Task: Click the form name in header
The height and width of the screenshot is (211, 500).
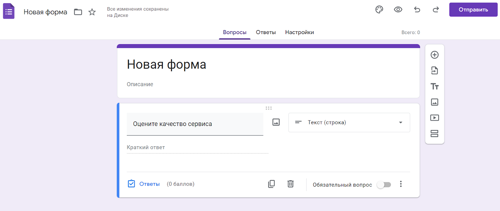Action: (45, 12)
